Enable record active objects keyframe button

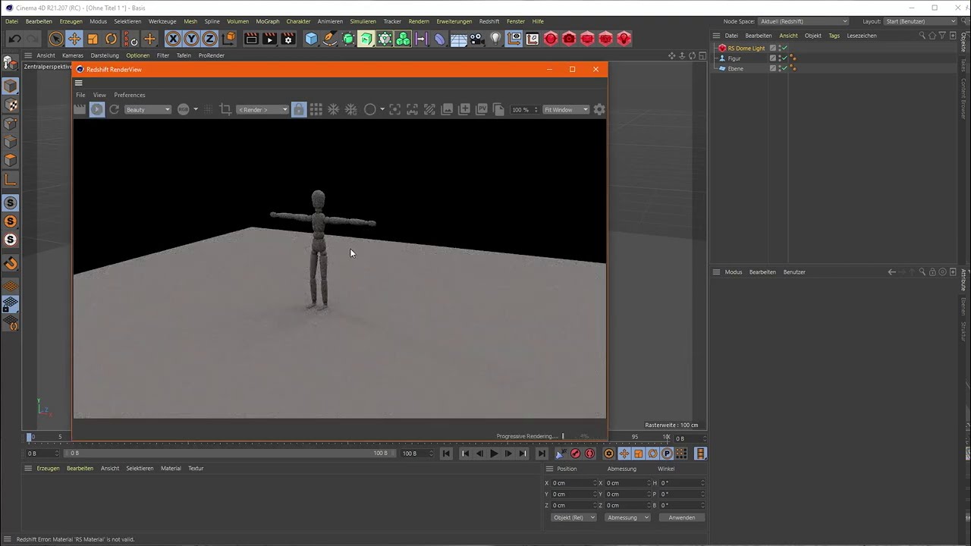[575, 453]
